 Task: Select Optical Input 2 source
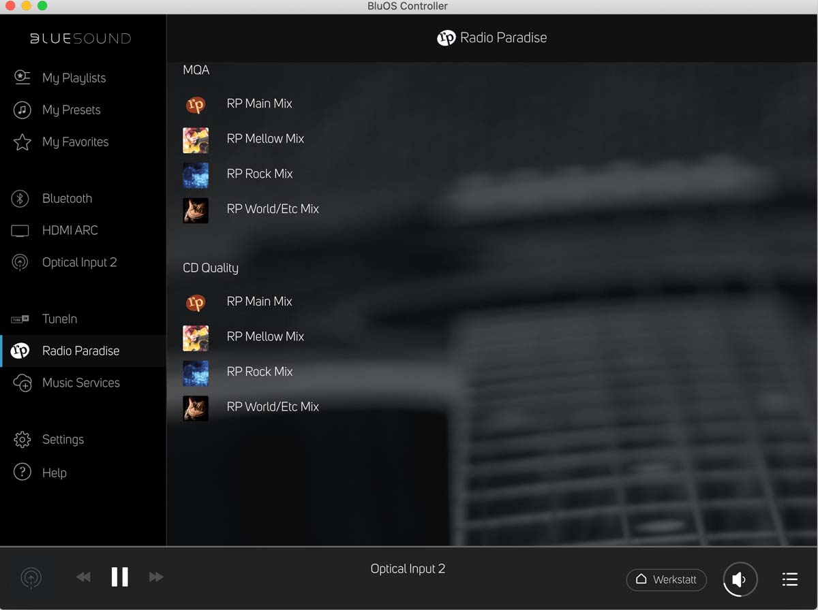[x=79, y=262]
